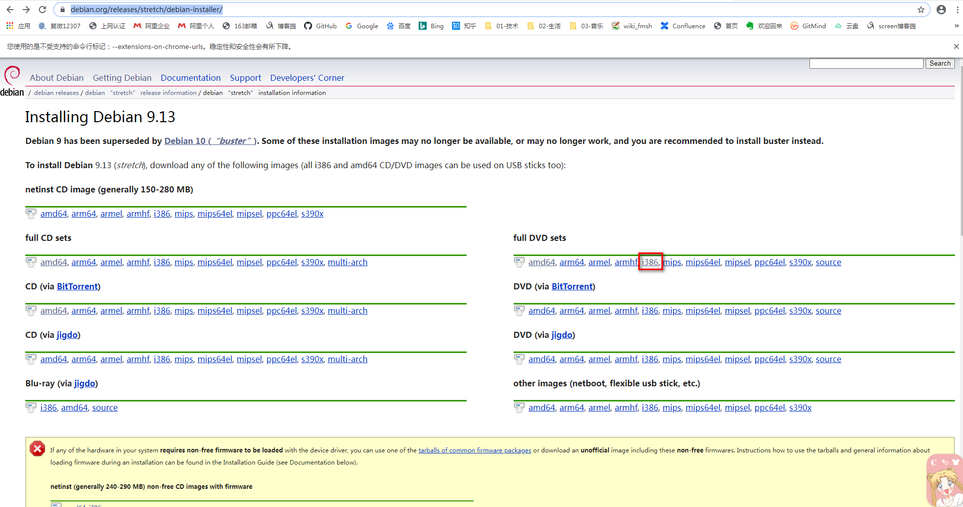The width and height of the screenshot is (963, 507).
Task: Click the debian releases breadcrumb
Action: [57, 93]
